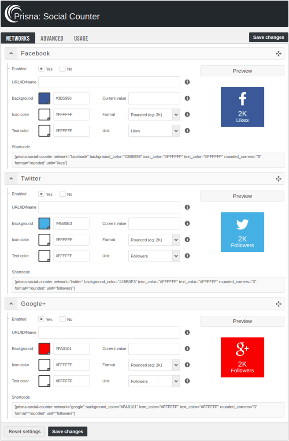Select No for Facebook Enabled
The width and height of the screenshot is (289, 441).
point(63,69)
